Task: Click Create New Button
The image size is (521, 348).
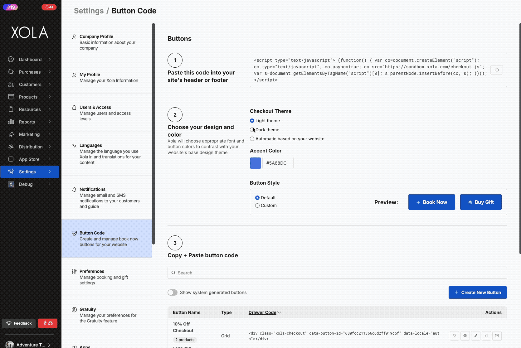Action: coord(477,292)
